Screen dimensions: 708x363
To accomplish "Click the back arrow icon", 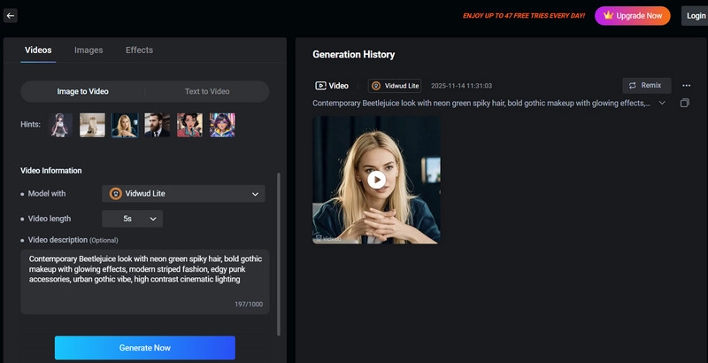I will 11,15.
